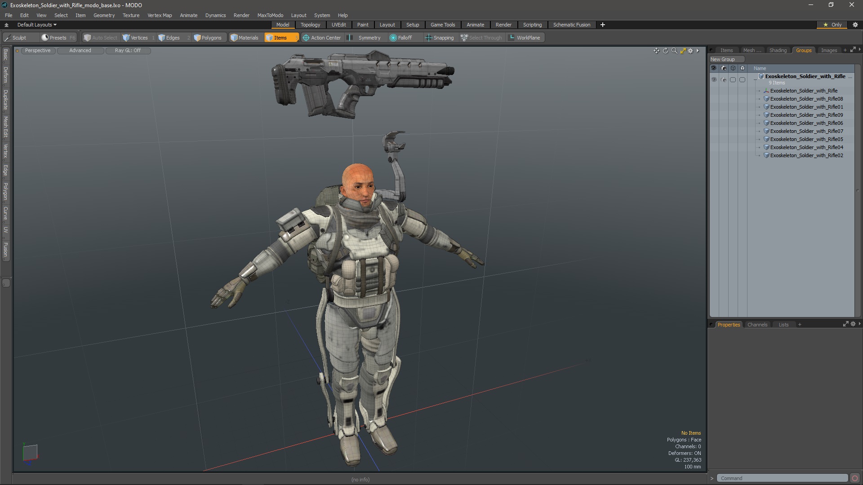This screenshot has height=485, width=863.
Task: Switch to the Shading panel tab
Action: click(778, 50)
